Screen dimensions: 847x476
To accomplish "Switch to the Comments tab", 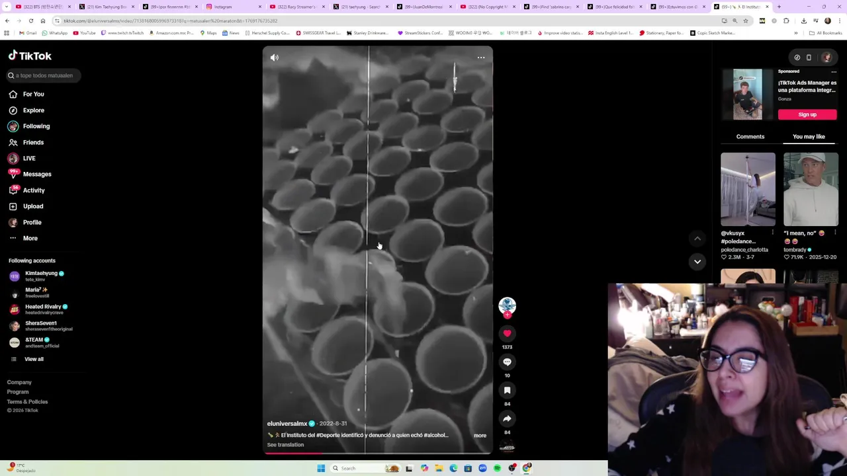I will point(750,137).
